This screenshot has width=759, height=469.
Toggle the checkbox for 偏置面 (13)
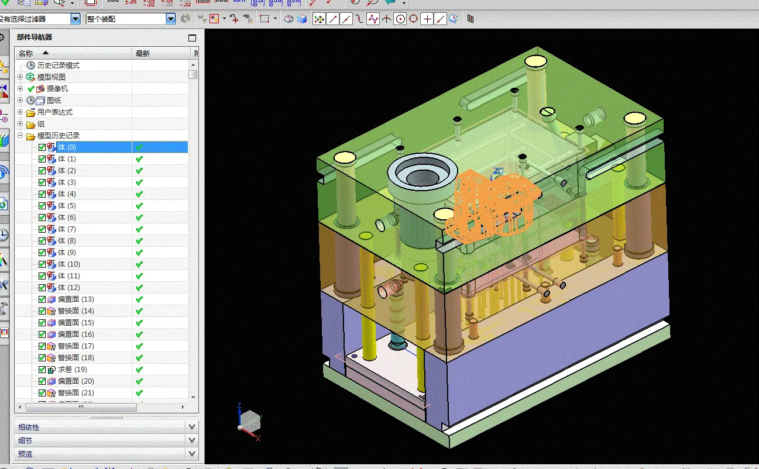point(42,299)
